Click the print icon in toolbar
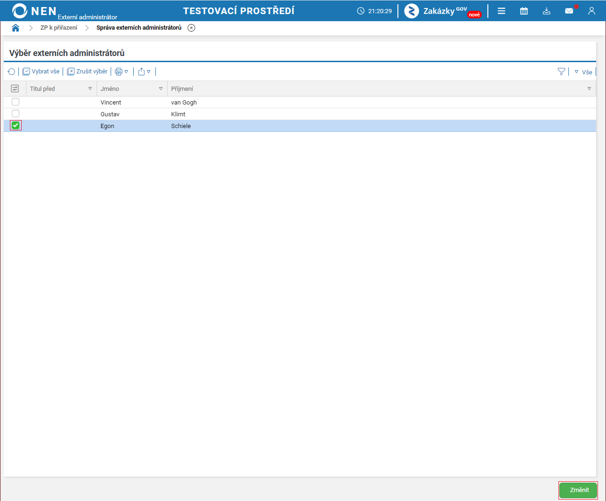 pos(119,72)
